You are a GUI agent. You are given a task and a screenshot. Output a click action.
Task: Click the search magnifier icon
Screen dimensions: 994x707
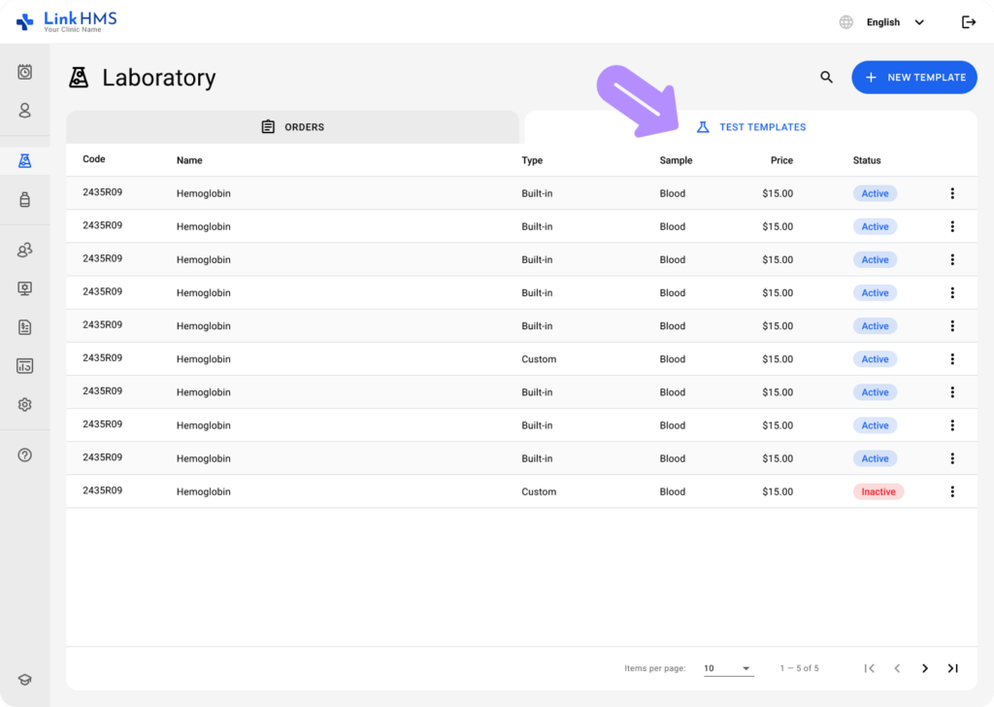[x=826, y=77]
